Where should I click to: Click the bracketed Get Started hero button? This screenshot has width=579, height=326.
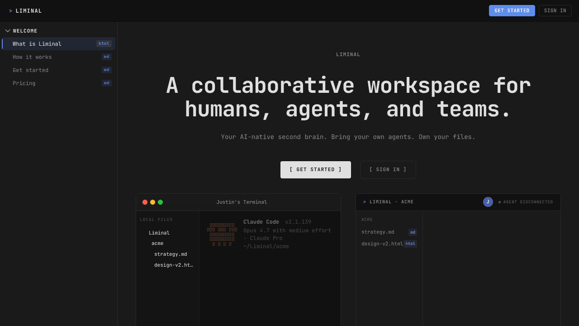pyautogui.click(x=316, y=170)
